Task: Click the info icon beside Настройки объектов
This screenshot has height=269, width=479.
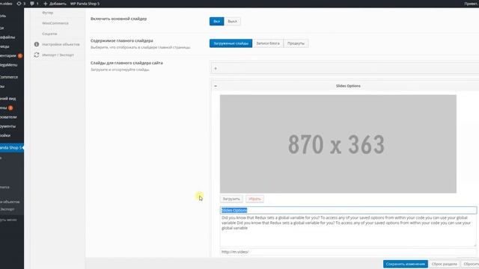Action: coord(37,44)
